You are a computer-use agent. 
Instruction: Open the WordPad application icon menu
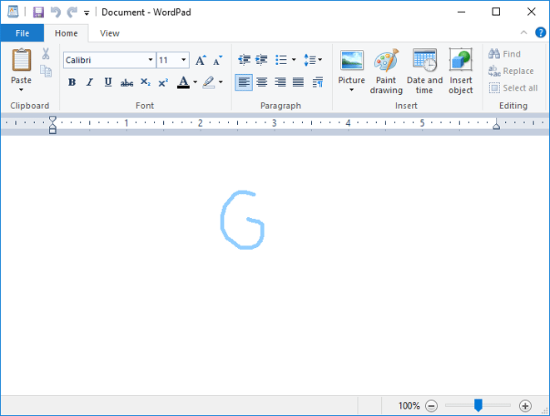click(x=13, y=12)
